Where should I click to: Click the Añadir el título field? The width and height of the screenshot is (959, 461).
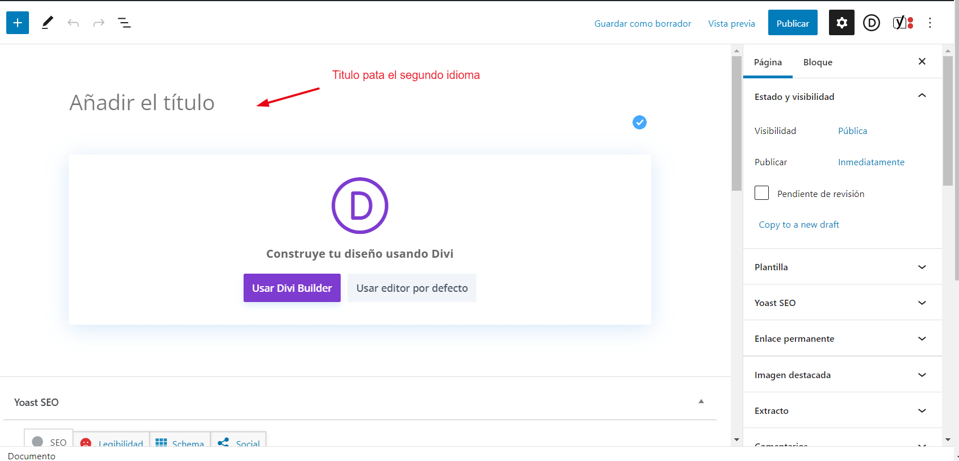(x=360, y=103)
